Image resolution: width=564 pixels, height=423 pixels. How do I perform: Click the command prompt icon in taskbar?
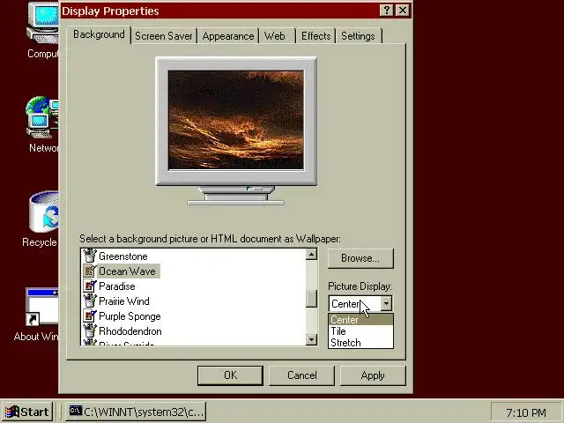point(76,412)
